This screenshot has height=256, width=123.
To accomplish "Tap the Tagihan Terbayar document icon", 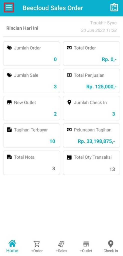I will pos(9,130).
